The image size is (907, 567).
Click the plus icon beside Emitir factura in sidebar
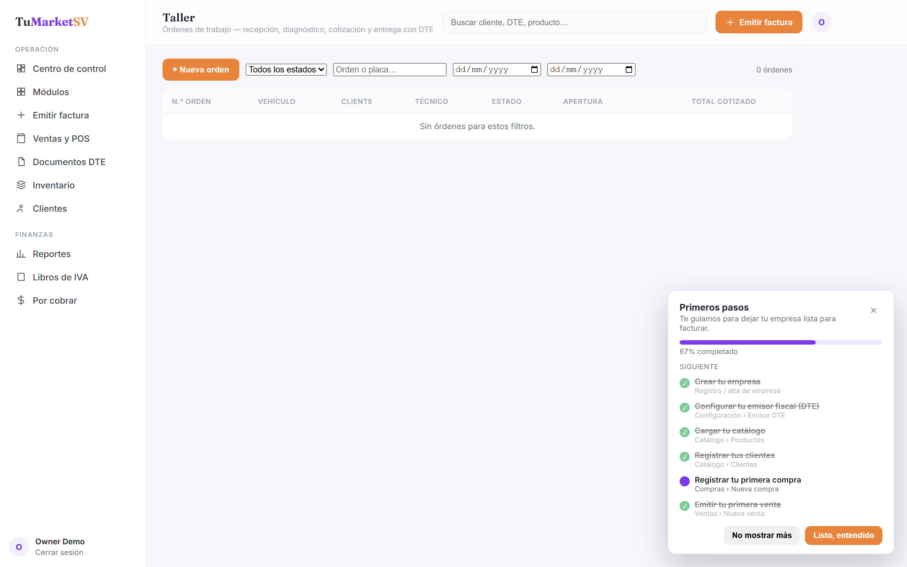point(21,115)
